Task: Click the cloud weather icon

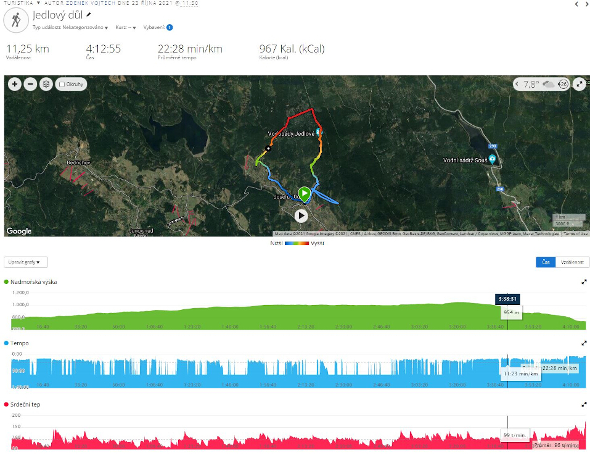Action: (548, 83)
